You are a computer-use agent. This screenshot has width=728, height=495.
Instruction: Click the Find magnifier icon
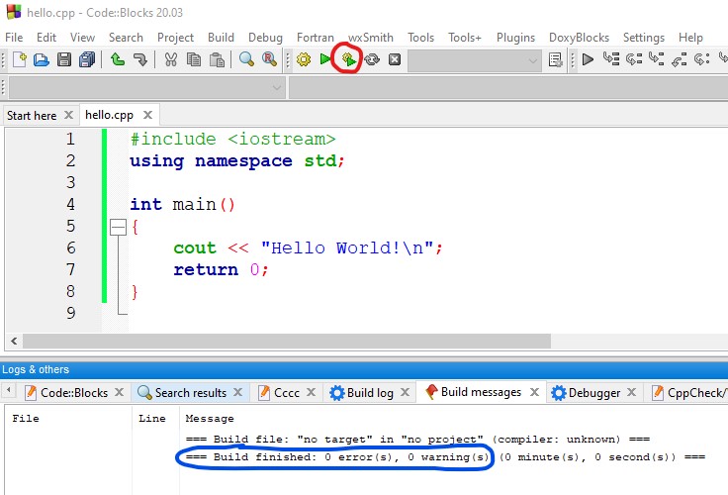click(x=246, y=60)
